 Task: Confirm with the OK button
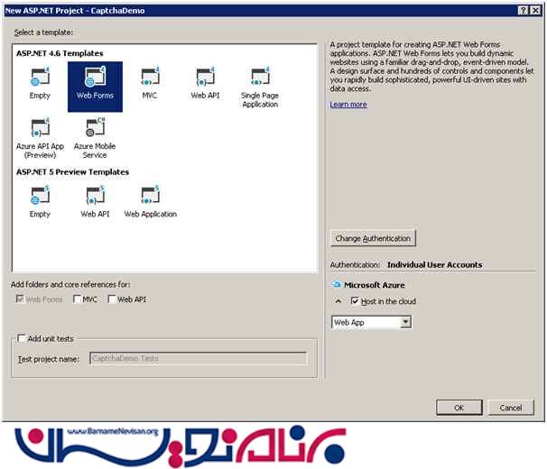click(459, 408)
